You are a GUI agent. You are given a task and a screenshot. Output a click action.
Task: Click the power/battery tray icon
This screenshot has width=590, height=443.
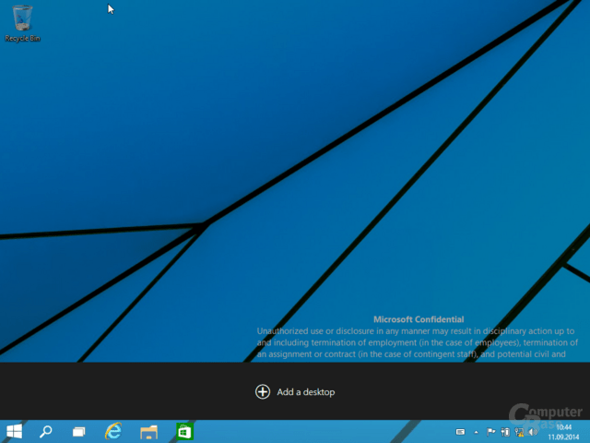tap(505, 432)
